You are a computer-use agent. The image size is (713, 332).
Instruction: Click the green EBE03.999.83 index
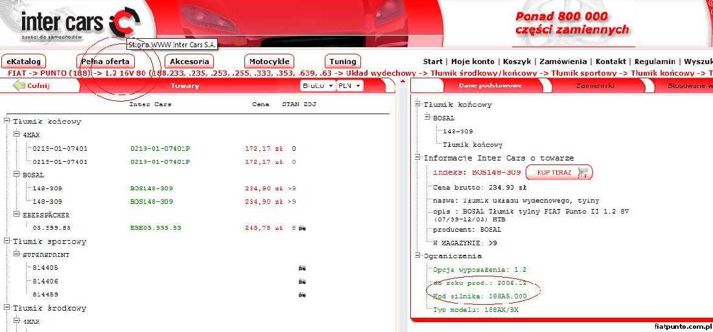click(x=156, y=228)
